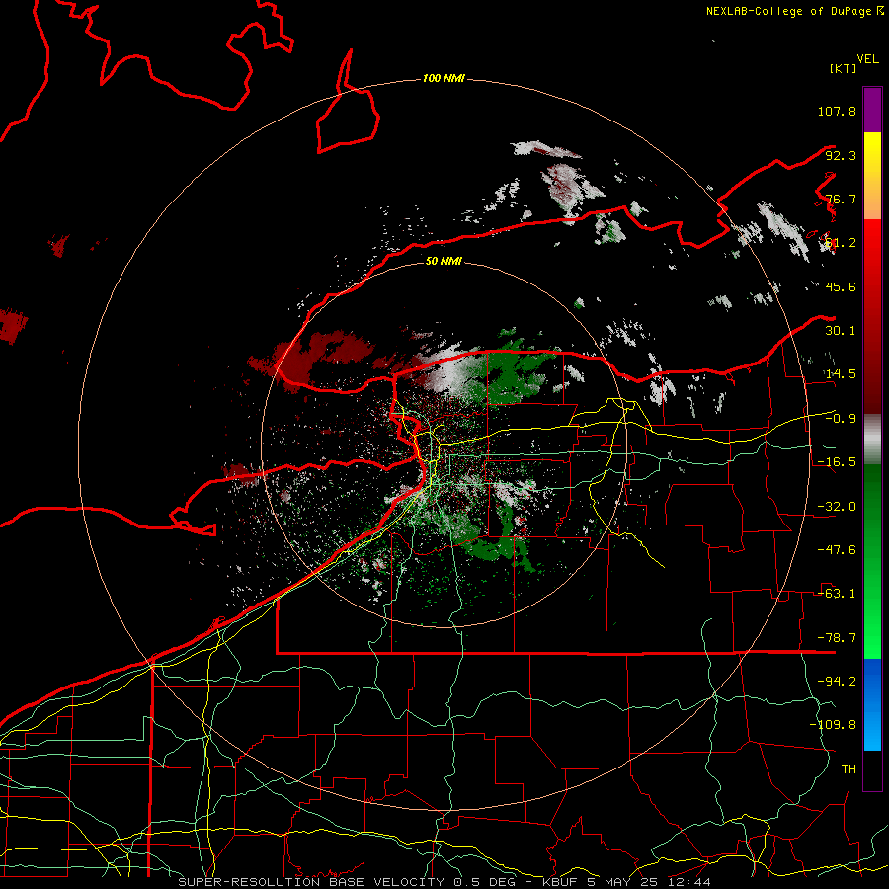Click the 50 NMI range ring label
Image resolution: width=889 pixels, height=889 pixels.
(x=444, y=261)
